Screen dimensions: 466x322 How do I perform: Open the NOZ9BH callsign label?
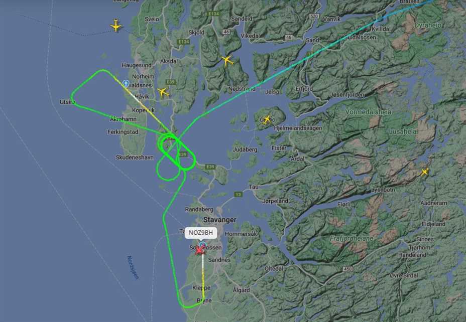click(201, 233)
